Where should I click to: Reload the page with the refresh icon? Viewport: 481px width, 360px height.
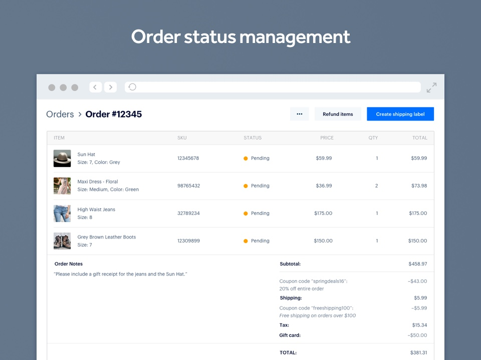point(132,87)
